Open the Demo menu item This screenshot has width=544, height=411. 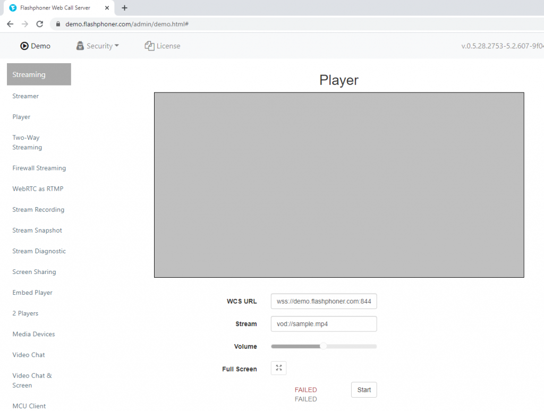pyautogui.click(x=36, y=46)
